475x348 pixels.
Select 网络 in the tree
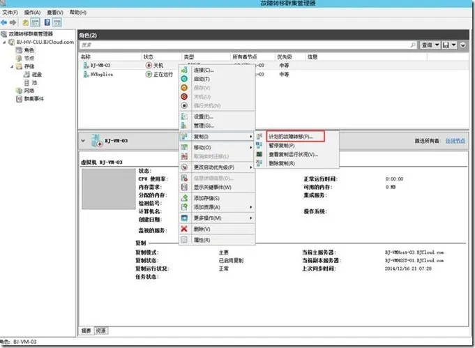coord(29,91)
